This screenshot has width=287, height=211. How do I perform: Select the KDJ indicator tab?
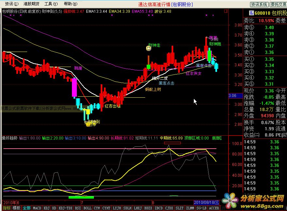46,208
